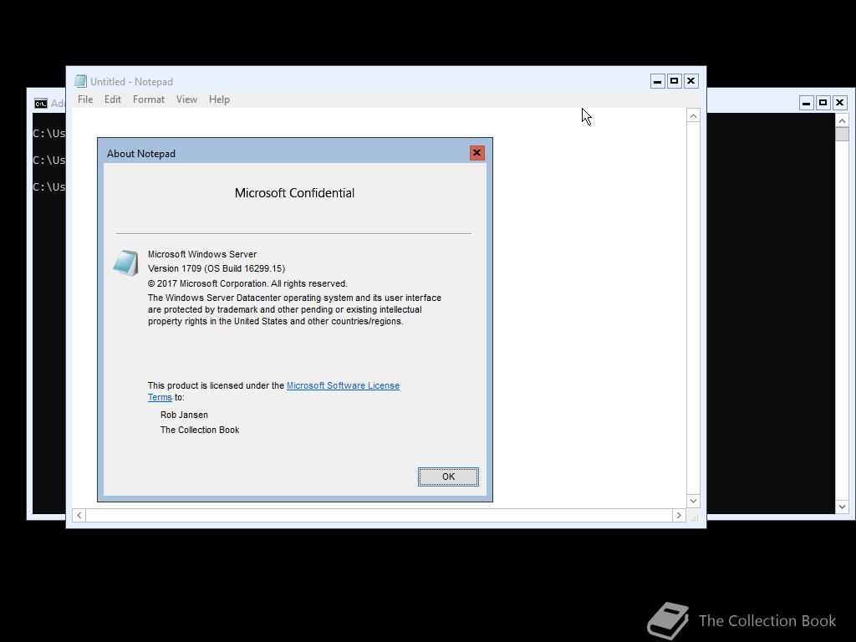Viewport: 856px width, 642px height.
Task: Click the licensee name 'Rob Jansen'
Action: pyautogui.click(x=184, y=415)
